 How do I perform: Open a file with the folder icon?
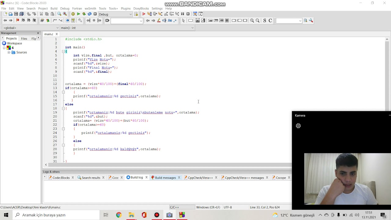click(11, 14)
